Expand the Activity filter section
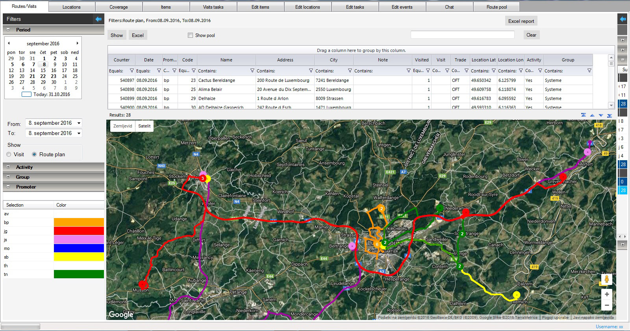This screenshot has height=331, width=630. pyautogui.click(x=8, y=167)
